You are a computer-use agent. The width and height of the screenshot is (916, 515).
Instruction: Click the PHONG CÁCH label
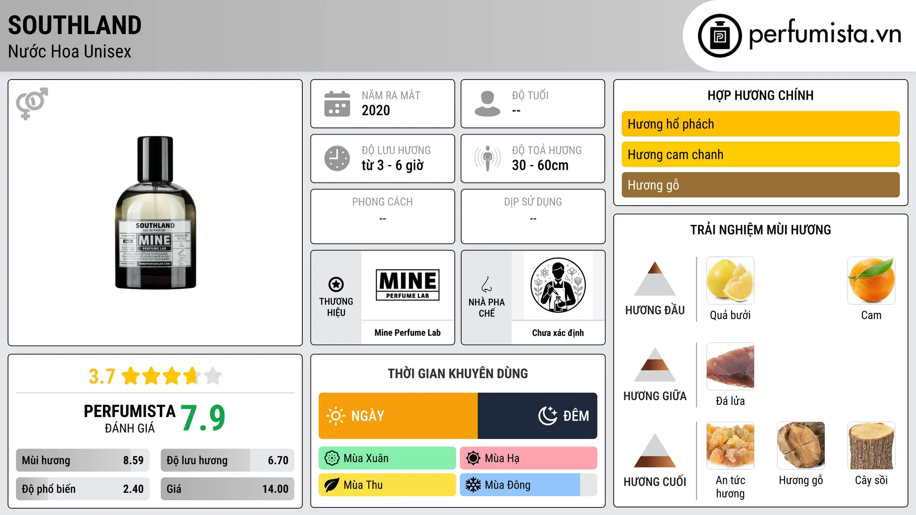[x=382, y=202]
